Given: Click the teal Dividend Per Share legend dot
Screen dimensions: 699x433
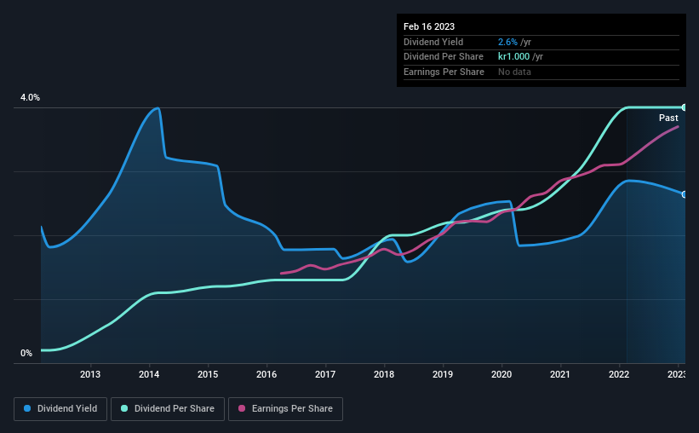Looking at the screenshot, I should click(124, 408).
